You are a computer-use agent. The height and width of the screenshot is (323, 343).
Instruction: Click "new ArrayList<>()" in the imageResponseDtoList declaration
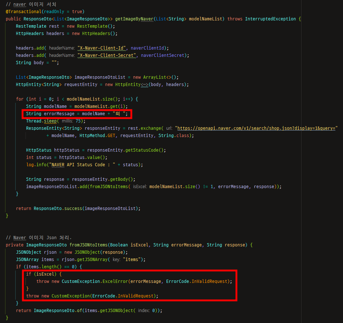tap(156, 77)
